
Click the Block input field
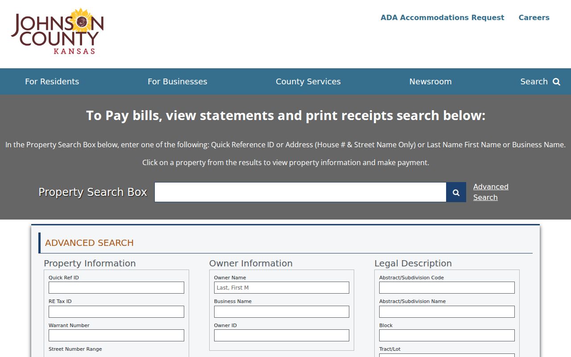point(447,336)
